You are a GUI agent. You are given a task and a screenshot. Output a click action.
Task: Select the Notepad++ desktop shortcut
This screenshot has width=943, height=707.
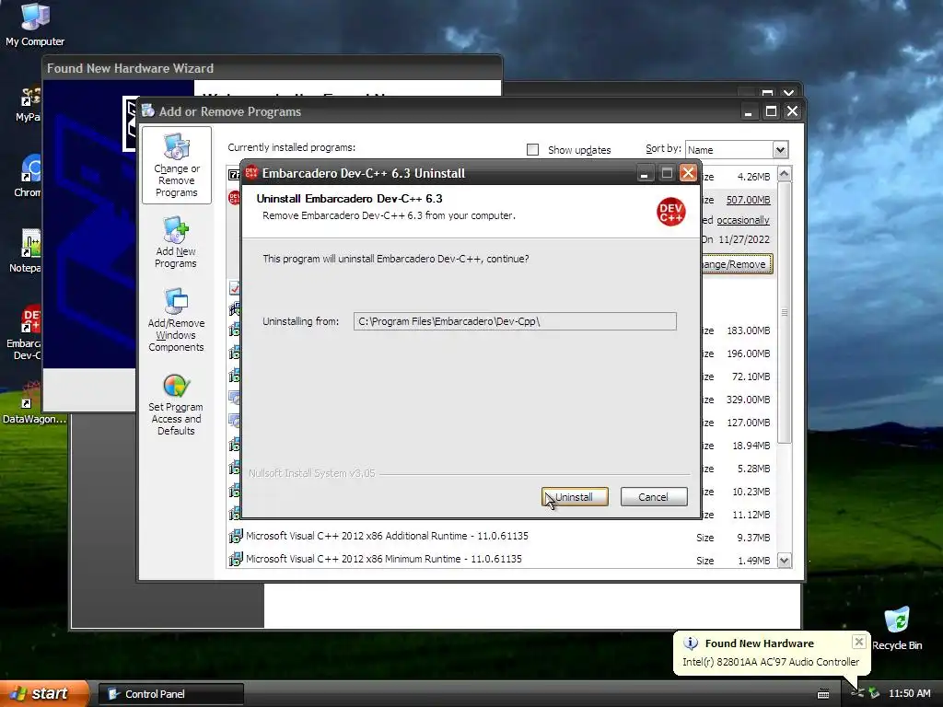pos(25,251)
